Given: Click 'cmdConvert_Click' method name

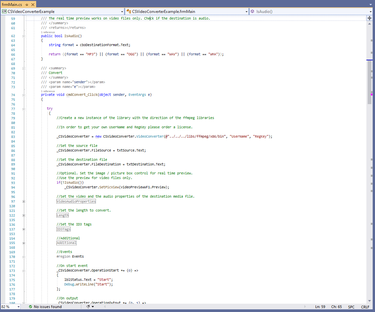Looking at the screenshot, I should (82, 94).
